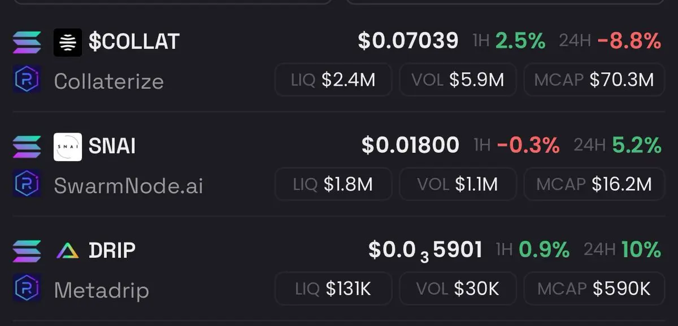Click the Raydium icon next to Collaterize
The width and height of the screenshot is (678, 326).
coord(27,81)
